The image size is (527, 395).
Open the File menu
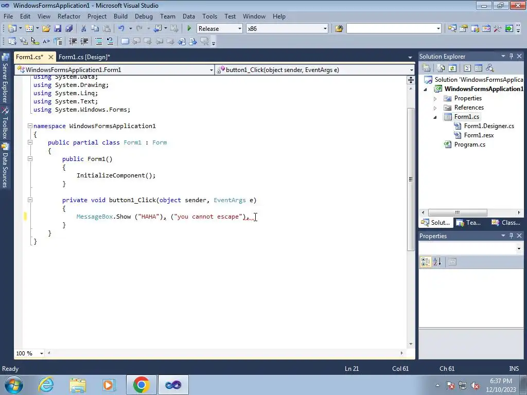8,16
